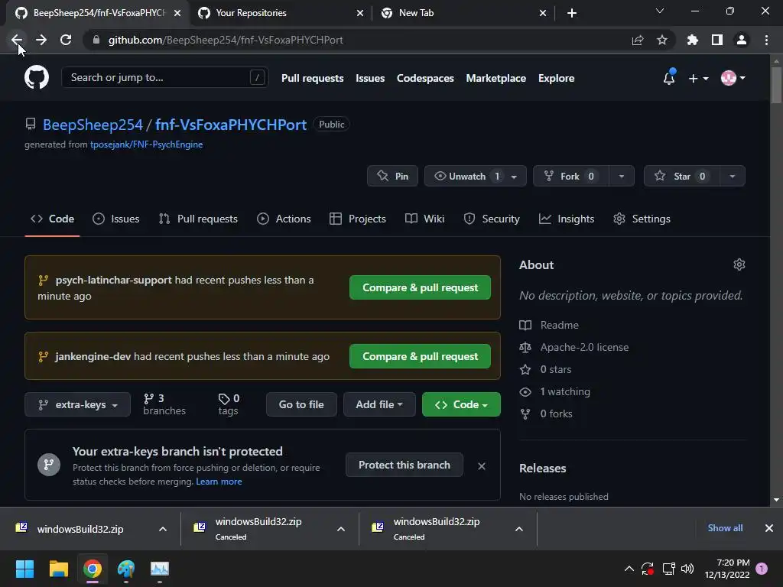Open the Star lists dropdown arrow
Viewport: 783px width, 587px height.
click(x=732, y=177)
